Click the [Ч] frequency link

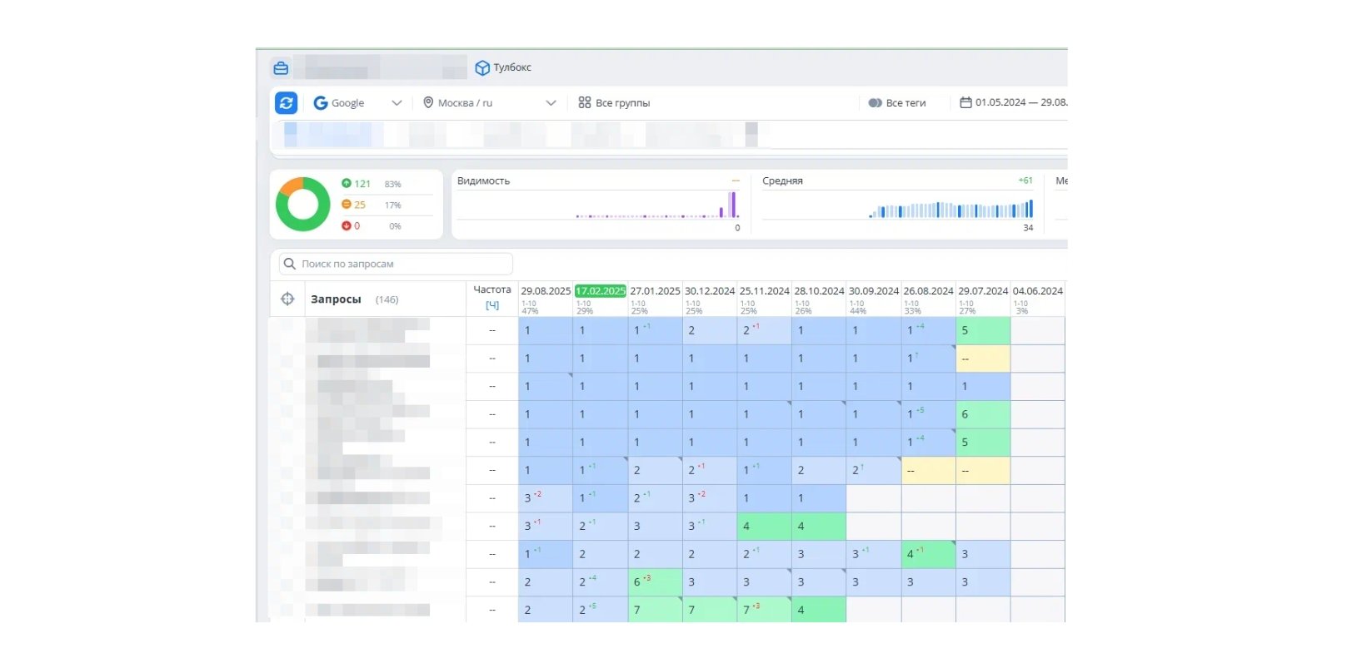pyautogui.click(x=492, y=305)
